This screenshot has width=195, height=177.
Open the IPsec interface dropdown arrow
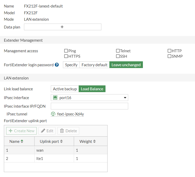pyautogui.click(x=125, y=98)
